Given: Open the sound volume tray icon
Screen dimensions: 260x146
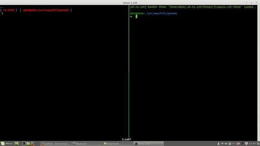Looking at the screenshot, I should (226, 144).
